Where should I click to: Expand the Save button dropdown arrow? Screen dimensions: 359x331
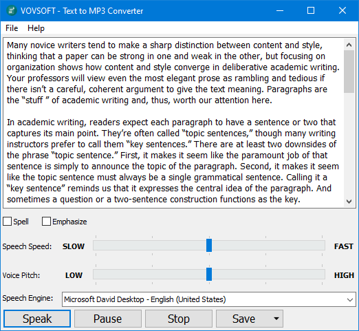[x=276, y=319]
